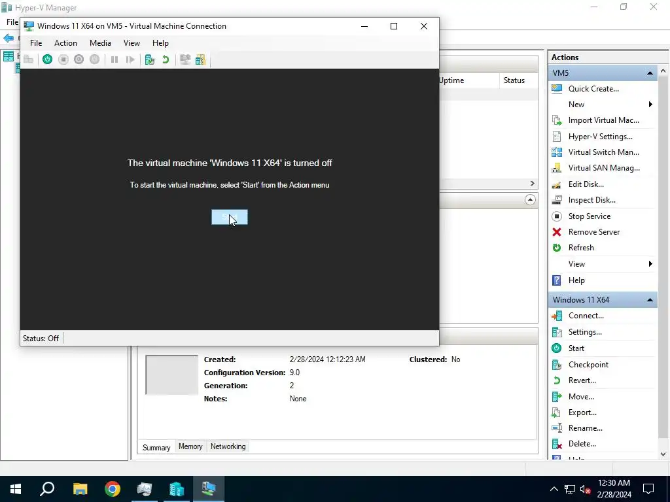Image resolution: width=670 pixels, height=502 pixels.
Task: Click the VM thumbnail preview in details
Action: (172, 375)
